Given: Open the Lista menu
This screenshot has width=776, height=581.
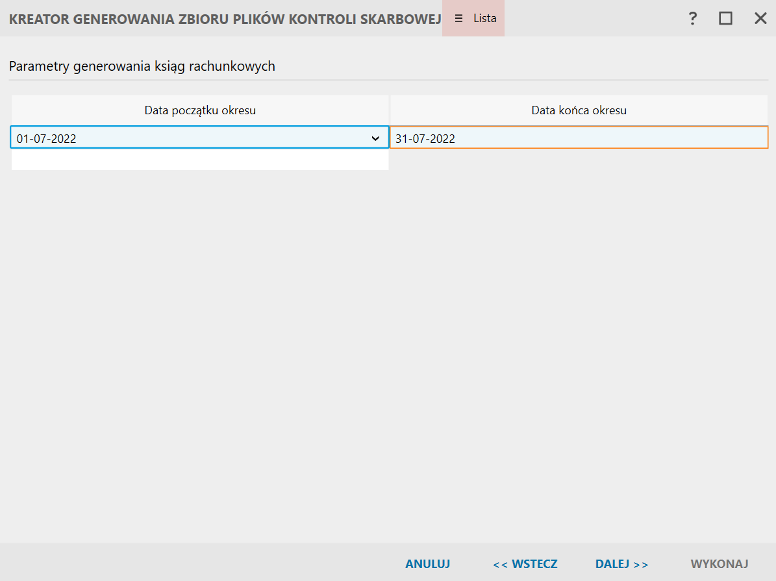Looking at the screenshot, I should click(473, 18).
